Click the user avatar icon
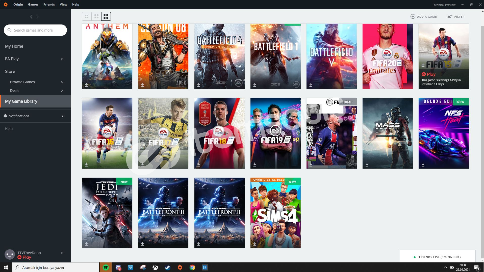484x272 pixels. pyautogui.click(x=10, y=255)
